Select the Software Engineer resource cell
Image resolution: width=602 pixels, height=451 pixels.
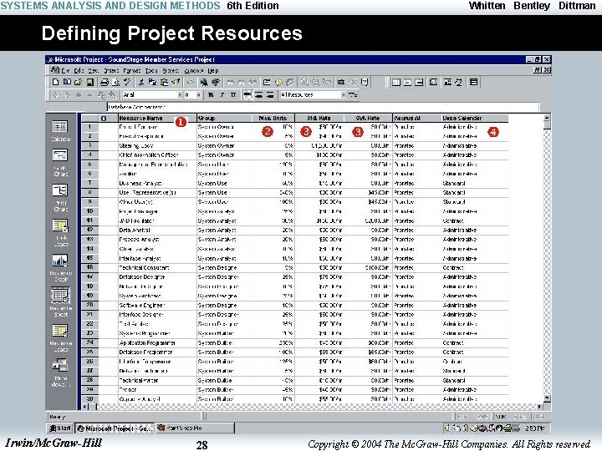pos(156,306)
